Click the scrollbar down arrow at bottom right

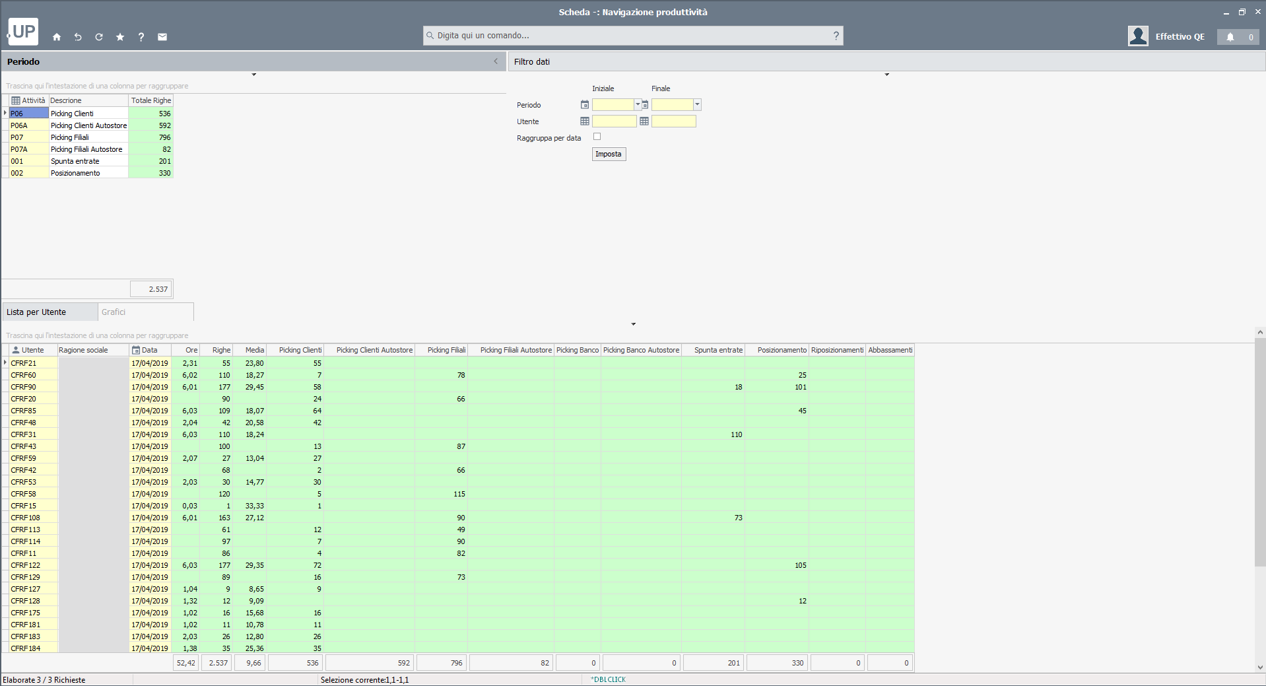pyautogui.click(x=1260, y=668)
